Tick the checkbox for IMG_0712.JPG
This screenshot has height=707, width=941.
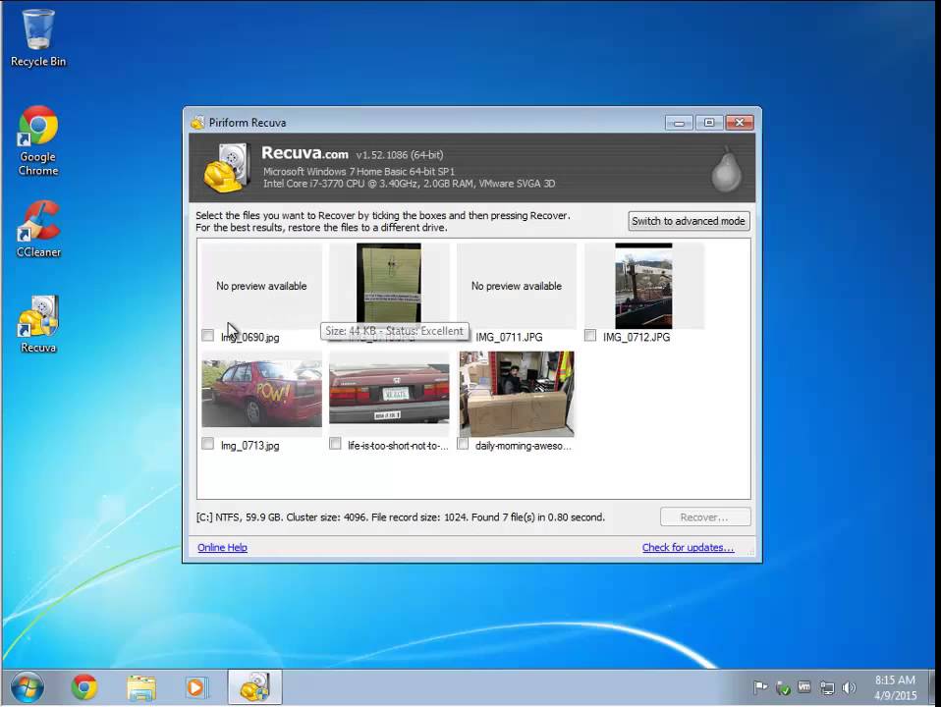590,336
